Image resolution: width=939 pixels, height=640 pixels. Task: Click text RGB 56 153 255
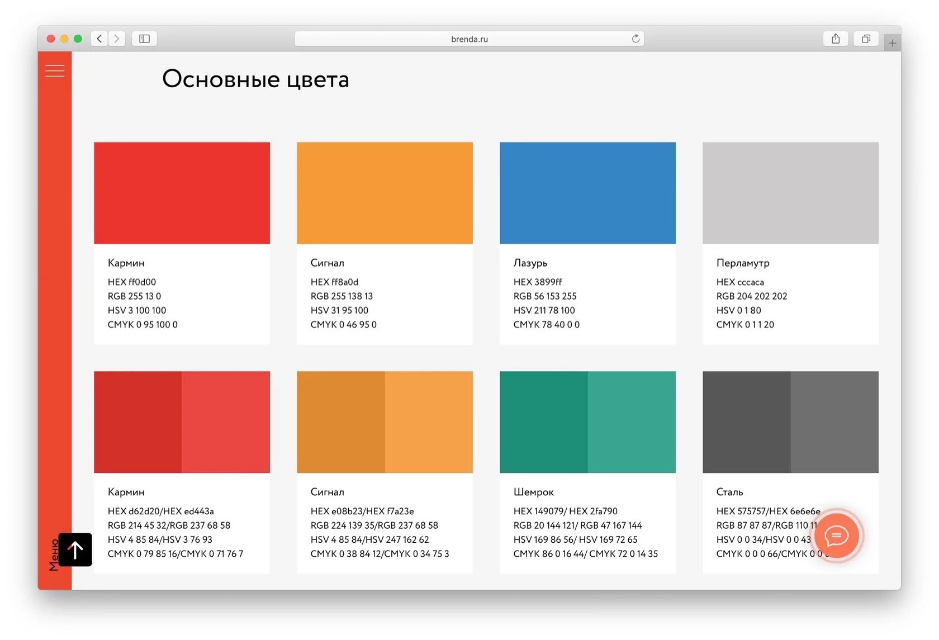[x=545, y=296]
